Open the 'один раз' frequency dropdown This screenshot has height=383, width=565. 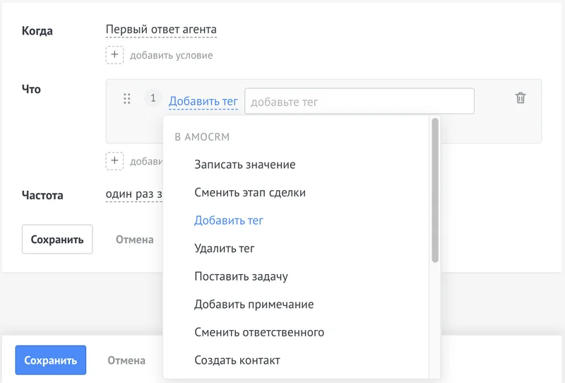pyautogui.click(x=133, y=194)
